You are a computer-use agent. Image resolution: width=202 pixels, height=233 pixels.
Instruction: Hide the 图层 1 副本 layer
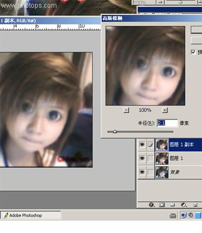tap(142, 145)
